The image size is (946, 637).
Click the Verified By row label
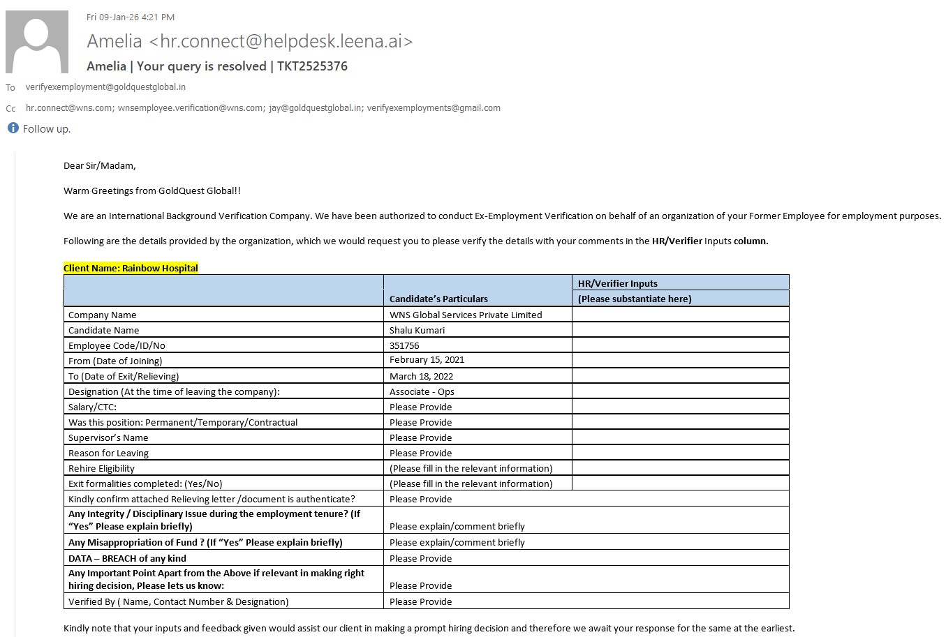click(178, 601)
